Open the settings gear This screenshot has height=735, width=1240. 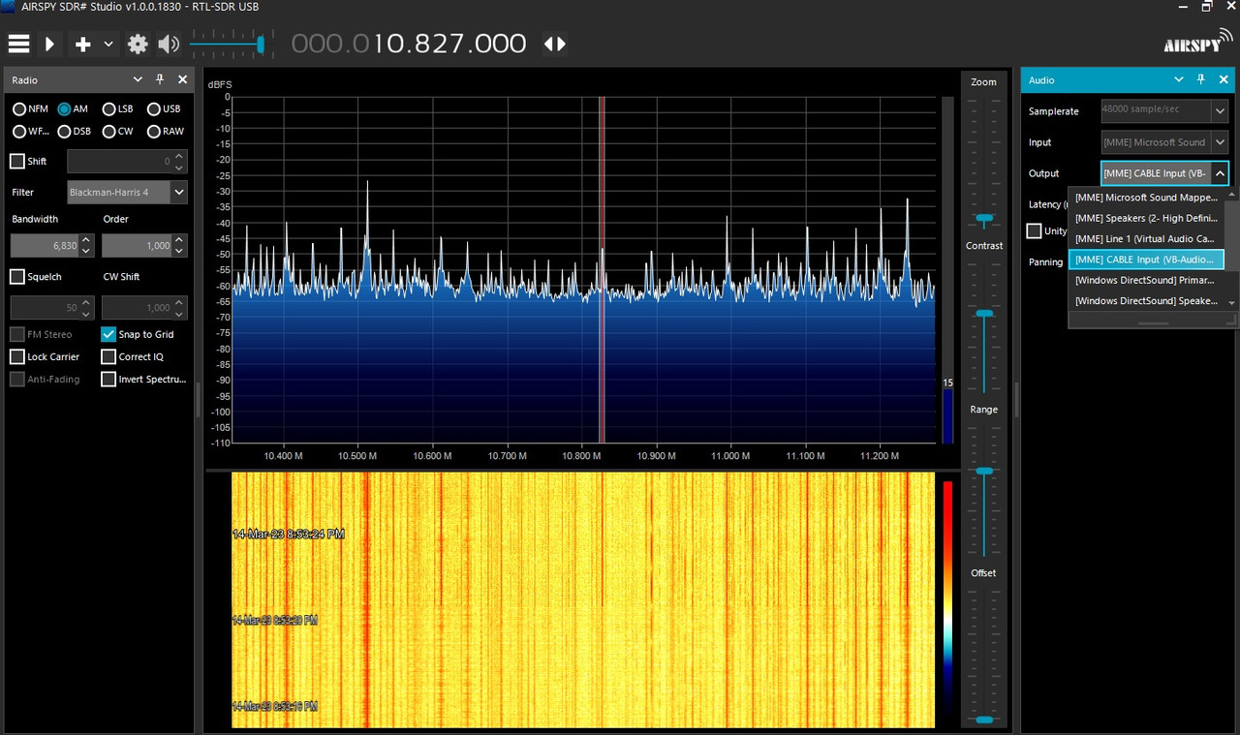pos(138,44)
